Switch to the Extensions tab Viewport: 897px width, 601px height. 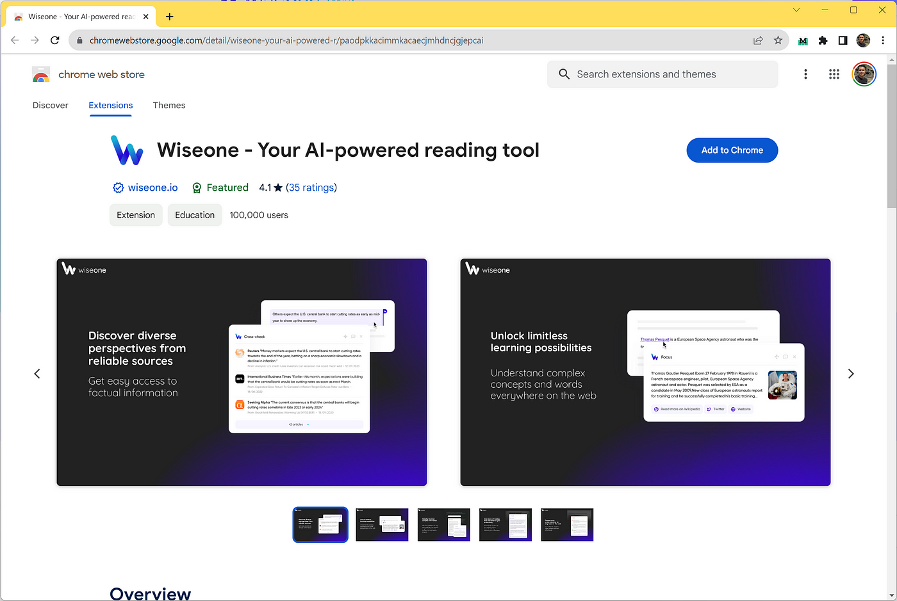click(x=111, y=105)
